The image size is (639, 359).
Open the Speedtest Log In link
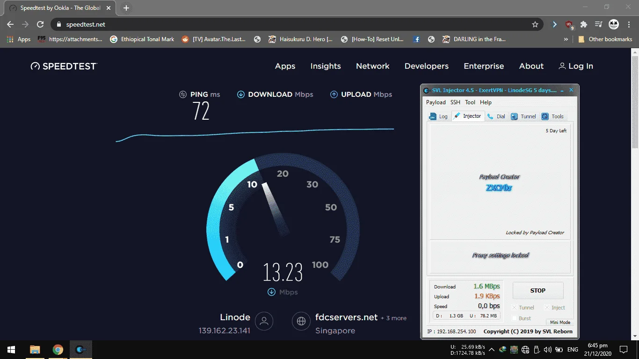click(576, 66)
